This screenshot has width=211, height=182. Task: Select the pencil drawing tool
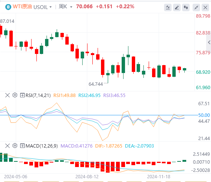tap(177, 7)
